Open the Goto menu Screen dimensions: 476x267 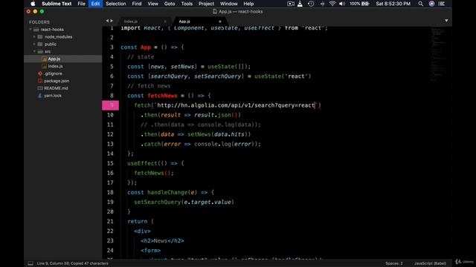[170, 4]
